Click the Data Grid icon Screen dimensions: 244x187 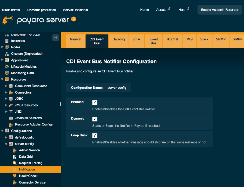click(x=15, y=157)
